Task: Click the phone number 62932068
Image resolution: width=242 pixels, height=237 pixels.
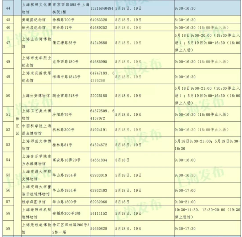Action: point(99,202)
